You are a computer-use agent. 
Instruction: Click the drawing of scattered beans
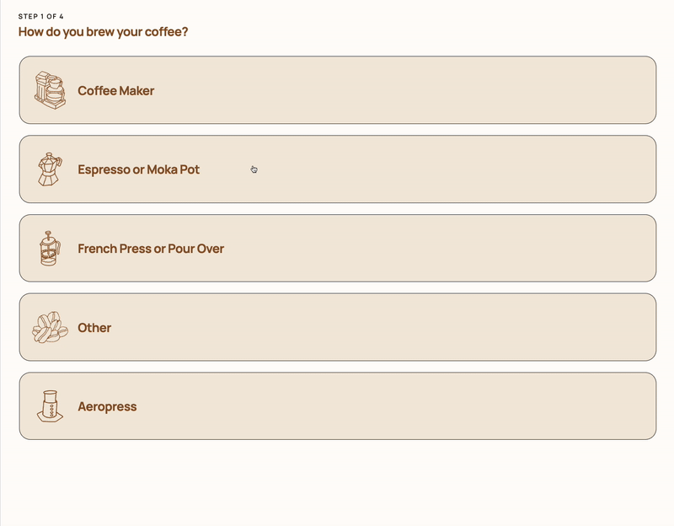coord(49,327)
